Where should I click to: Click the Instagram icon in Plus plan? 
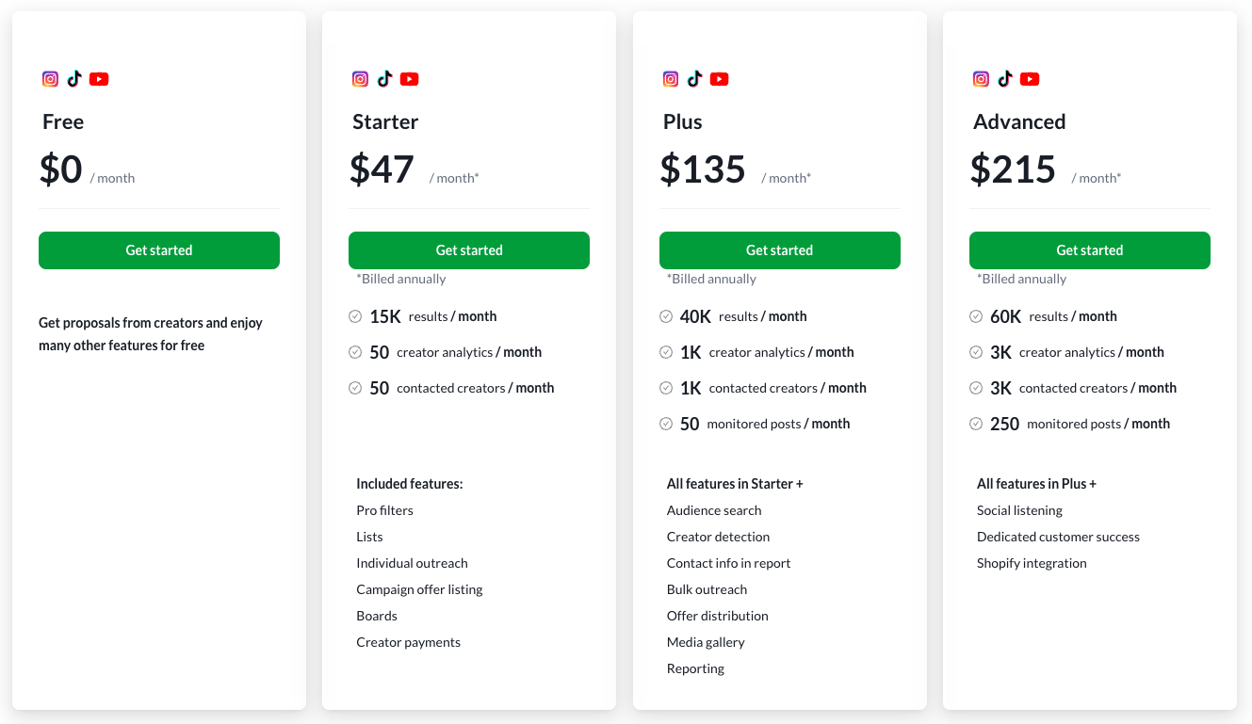pos(671,79)
